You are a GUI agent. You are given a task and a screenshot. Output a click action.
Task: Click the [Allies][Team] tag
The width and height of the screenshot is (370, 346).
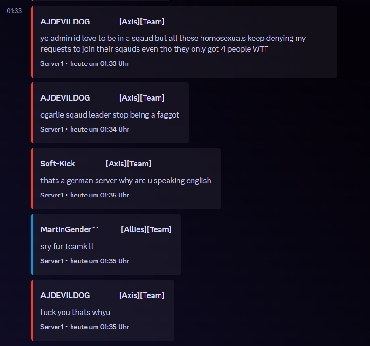pyautogui.click(x=146, y=229)
